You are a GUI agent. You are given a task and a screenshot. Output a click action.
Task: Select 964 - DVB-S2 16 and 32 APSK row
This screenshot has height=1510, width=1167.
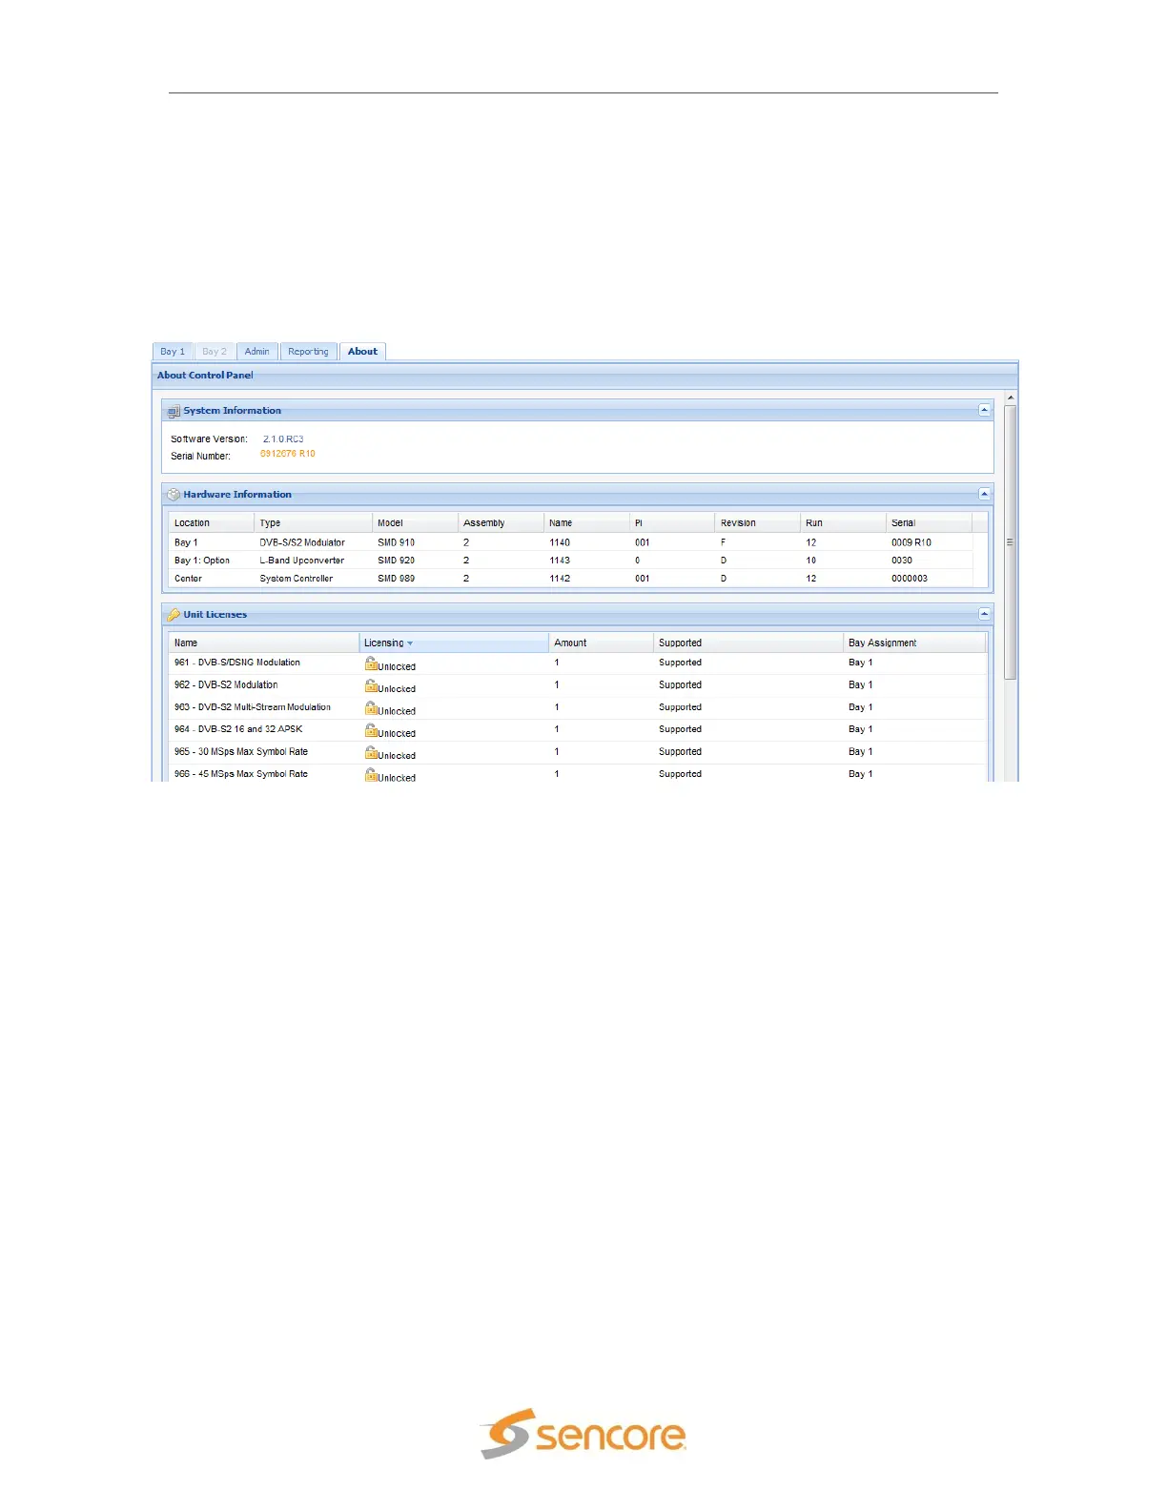coord(578,729)
